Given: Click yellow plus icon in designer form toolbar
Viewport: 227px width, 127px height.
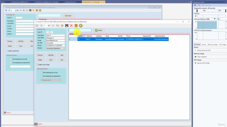Looking at the screenshot, I should (x=27, y=10).
